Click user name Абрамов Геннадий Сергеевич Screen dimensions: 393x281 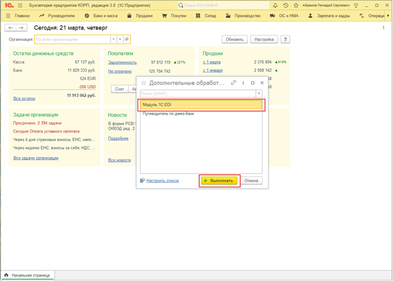coord(326,5)
